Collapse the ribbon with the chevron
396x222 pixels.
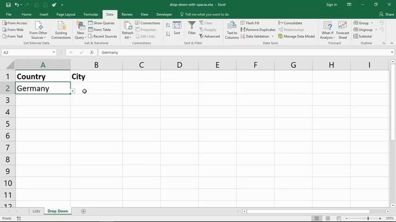click(392, 43)
